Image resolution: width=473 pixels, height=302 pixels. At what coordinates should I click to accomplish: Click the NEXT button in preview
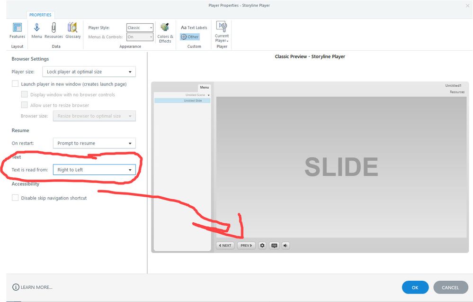pyautogui.click(x=225, y=246)
